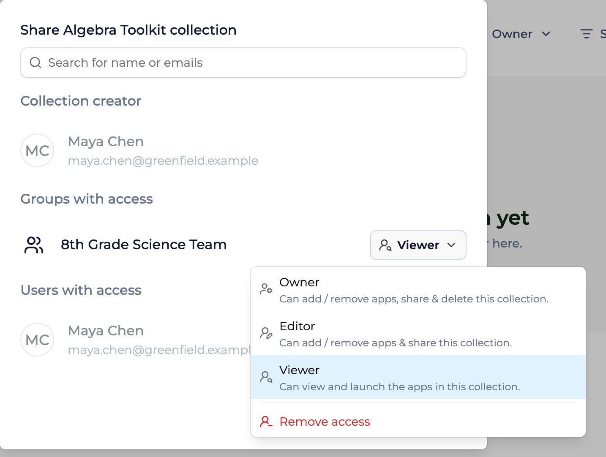
Task: Open the Owner filter dropdown in background
Action: click(x=521, y=34)
